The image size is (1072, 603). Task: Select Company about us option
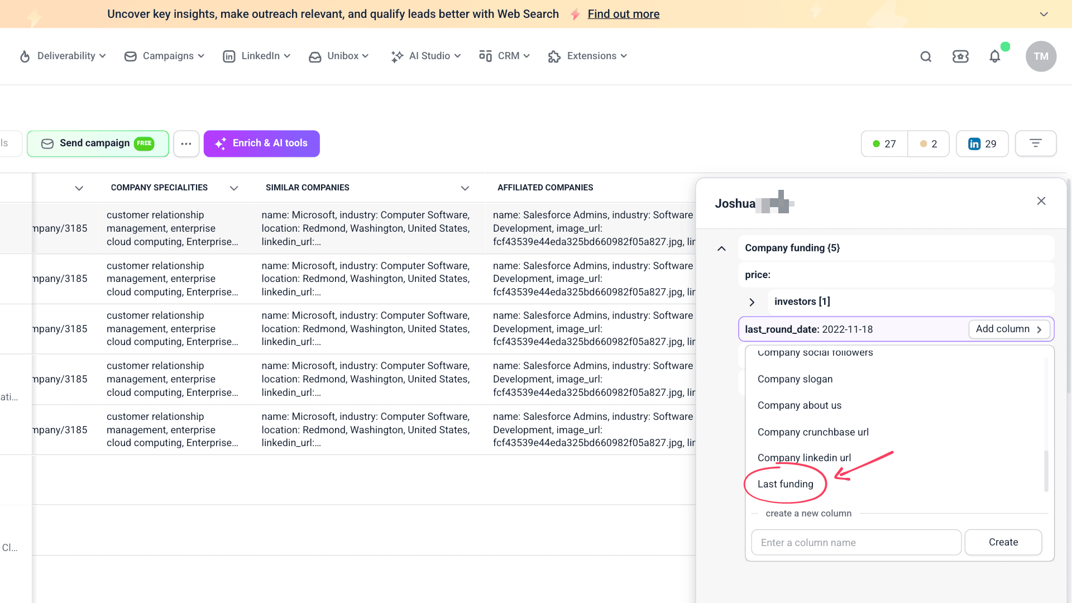click(x=799, y=405)
